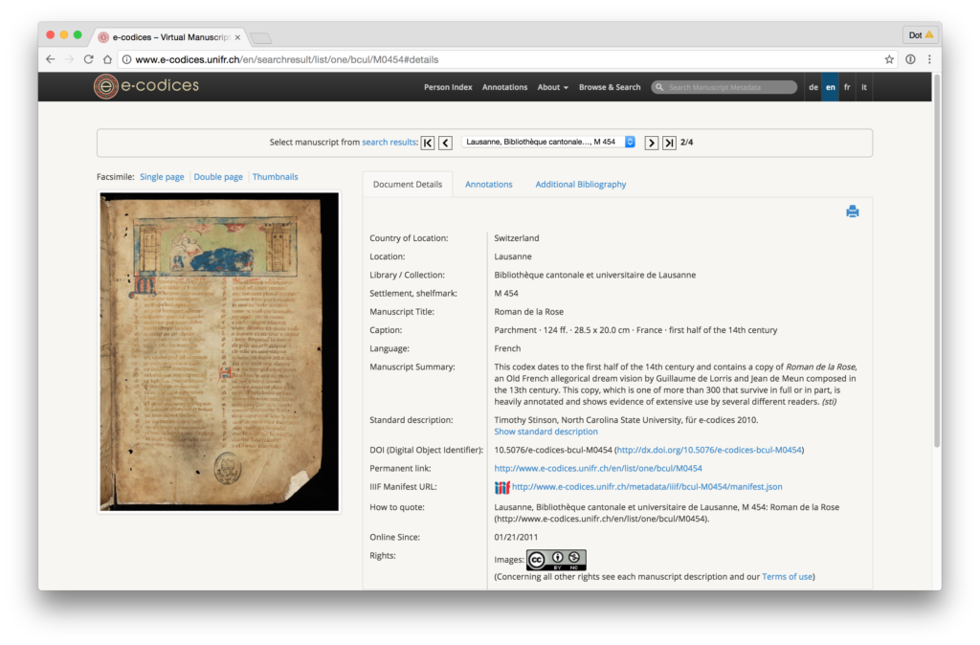980x645 pixels.
Task: Reload the page with the refresh icon
Action: point(89,59)
